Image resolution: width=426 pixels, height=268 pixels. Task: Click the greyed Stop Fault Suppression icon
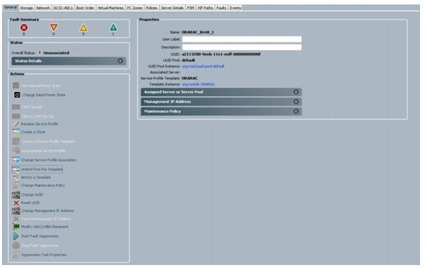pyautogui.click(x=16, y=245)
